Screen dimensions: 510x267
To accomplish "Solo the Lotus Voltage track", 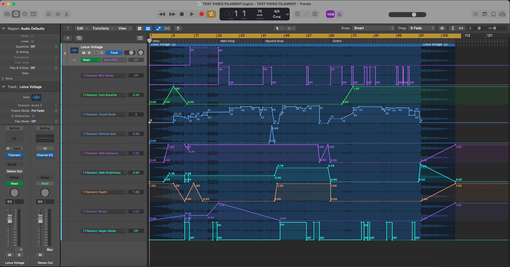I will [x=89, y=53].
